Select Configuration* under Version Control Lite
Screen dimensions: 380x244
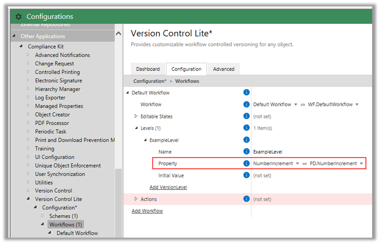[x=59, y=207]
